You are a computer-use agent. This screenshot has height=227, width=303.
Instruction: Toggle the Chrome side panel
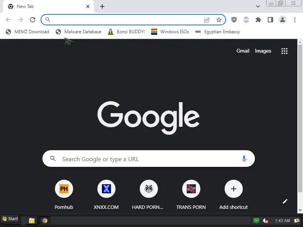(270, 20)
